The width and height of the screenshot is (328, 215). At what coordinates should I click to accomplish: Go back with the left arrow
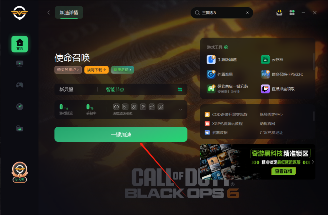(x=49, y=12)
